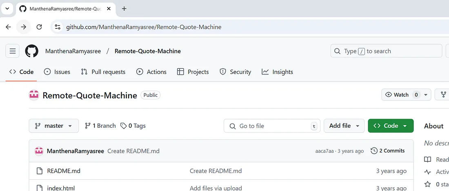Open the README.md file
This screenshot has height=191, width=449.
point(64,171)
